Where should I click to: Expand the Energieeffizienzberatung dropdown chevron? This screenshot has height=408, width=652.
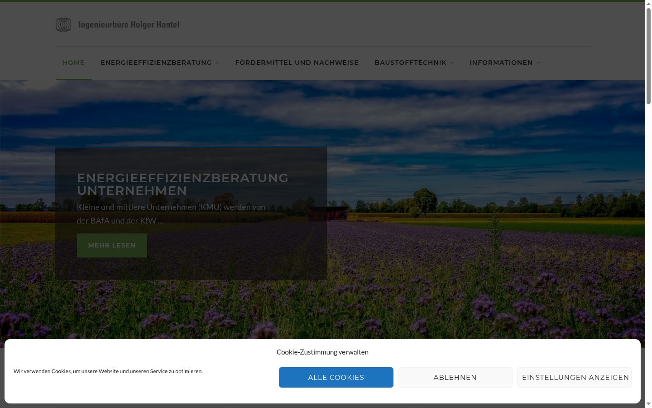click(217, 63)
